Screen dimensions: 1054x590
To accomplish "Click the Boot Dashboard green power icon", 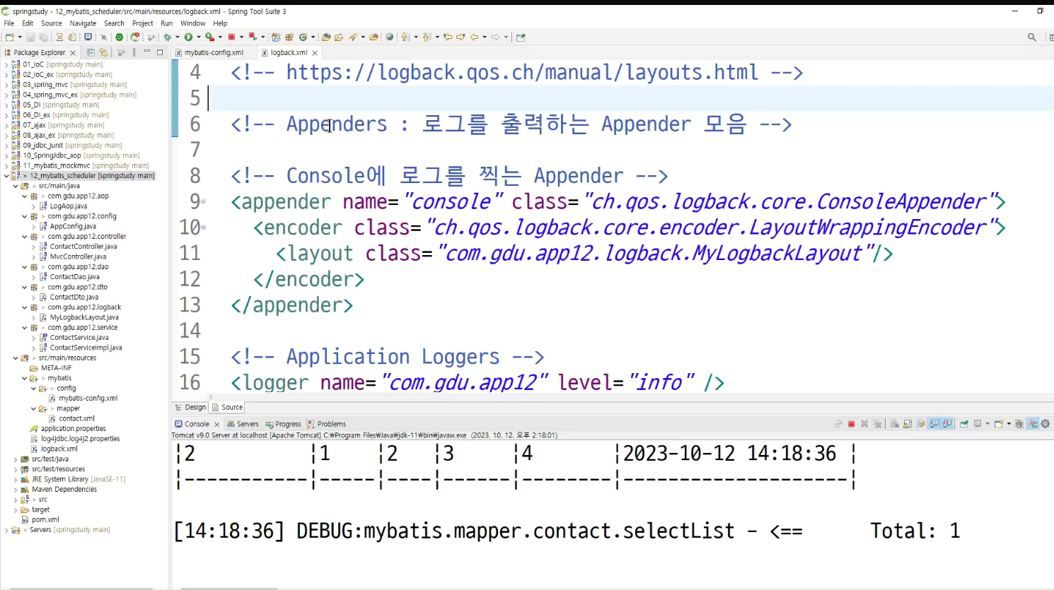I will [x=120, y=37].
